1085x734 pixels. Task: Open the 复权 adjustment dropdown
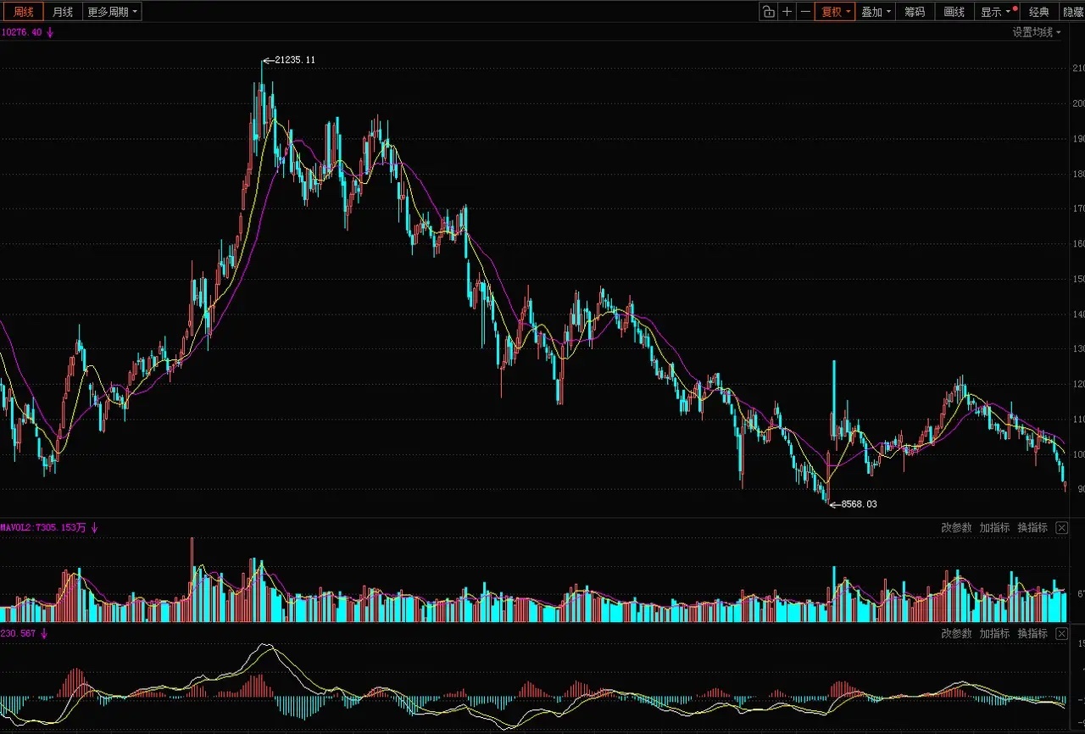click(835, 12)
